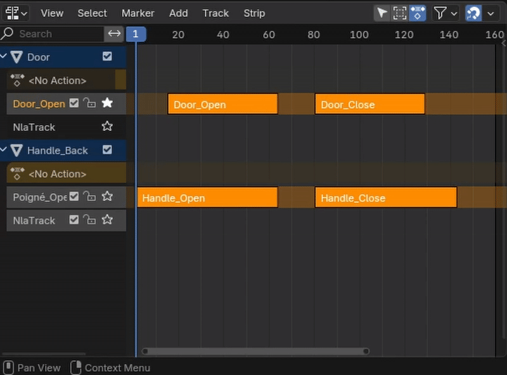
Task: Open the View menu
Action: click(52, 13)
